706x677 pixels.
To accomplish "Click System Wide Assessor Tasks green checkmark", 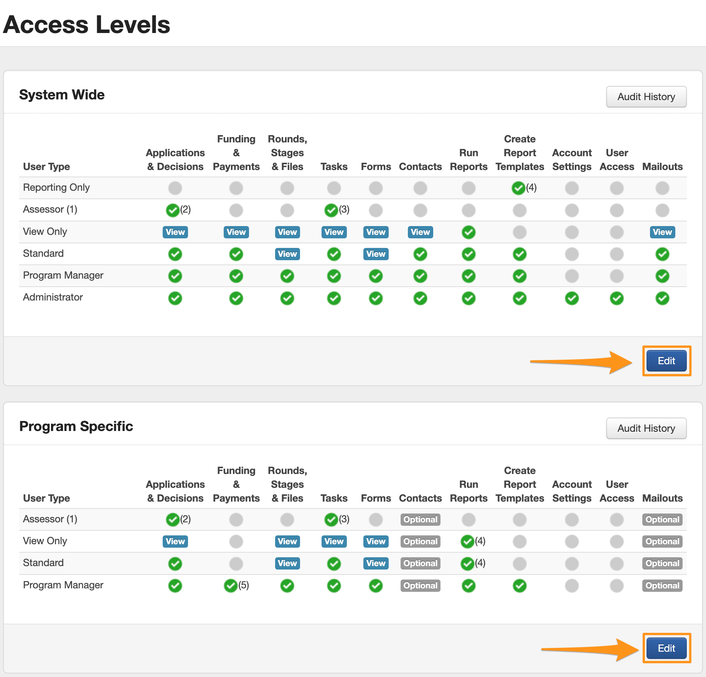I will [x=331, y=210].
